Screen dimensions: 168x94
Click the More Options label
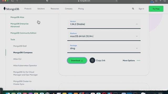point(129,60)
